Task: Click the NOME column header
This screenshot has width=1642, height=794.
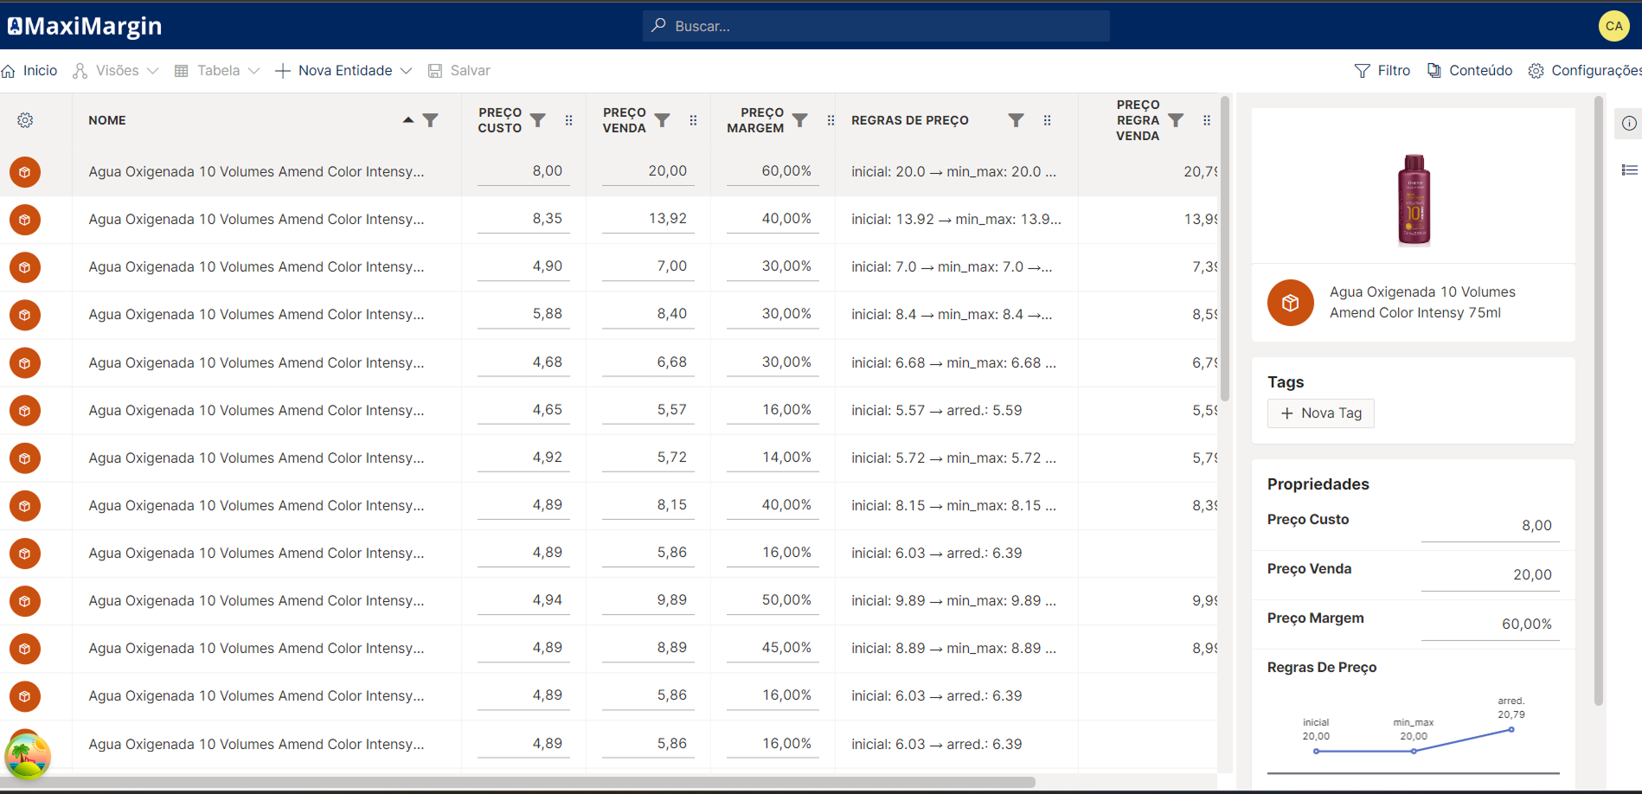Action: [x=107, y=120]
